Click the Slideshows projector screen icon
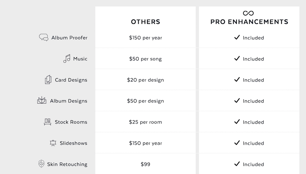 point(53,143)
